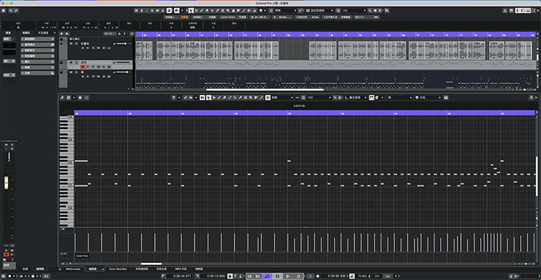This screenshot has height=280, width=541.
Task: Solo the 忆童年 audio track
Action: [x=76, y=44]
